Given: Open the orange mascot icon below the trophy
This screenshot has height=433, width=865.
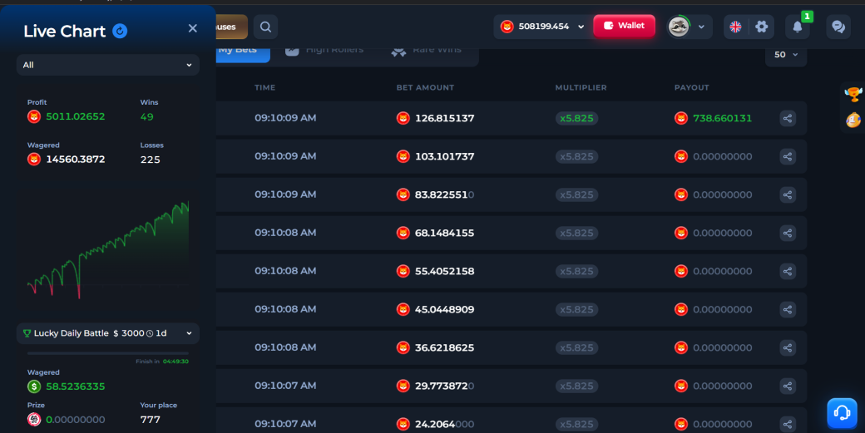Looking at the screenshot, I should 853,120.
